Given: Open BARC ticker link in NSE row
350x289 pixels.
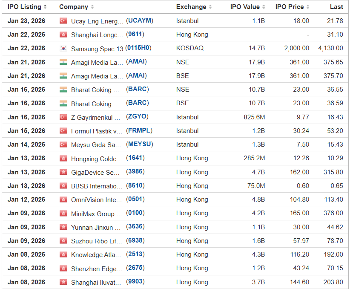Looking at the screenshot, I should point(138,89).
